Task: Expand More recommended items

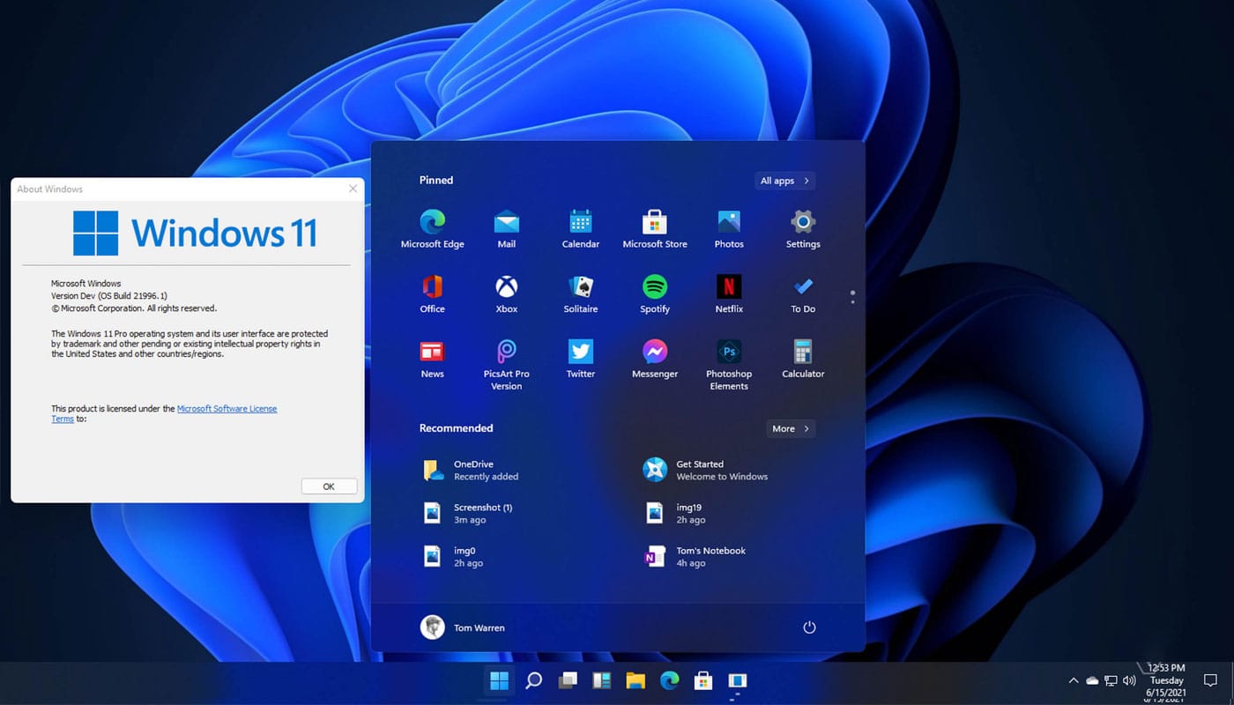Action: (x=791, y=428)
